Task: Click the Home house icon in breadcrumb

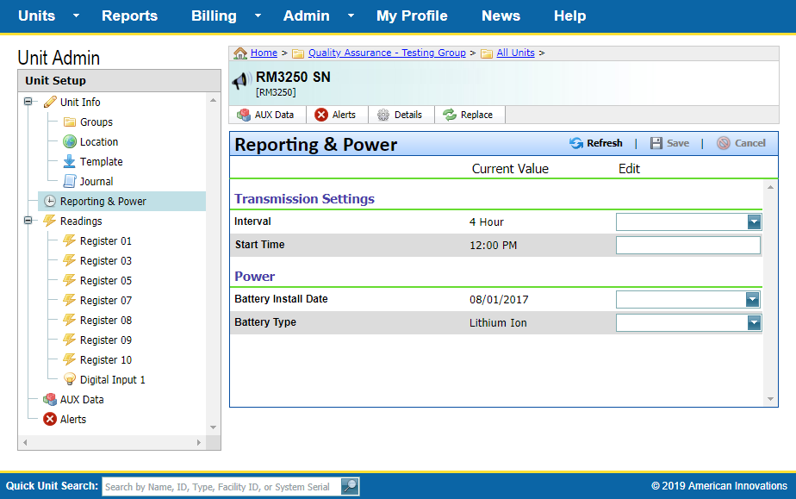Action: coord(240,53)
